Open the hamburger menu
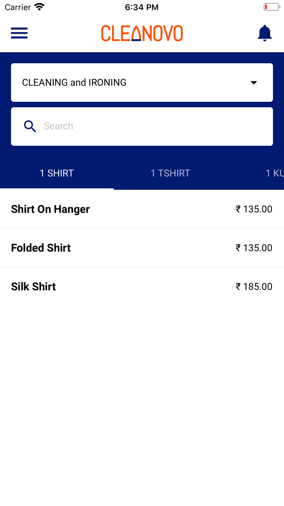 [19, 33]
